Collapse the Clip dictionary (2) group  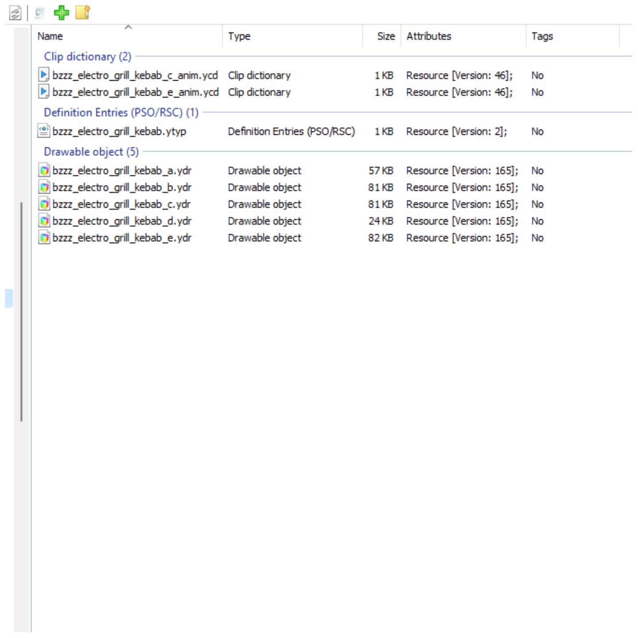click(x=87, y=57)
